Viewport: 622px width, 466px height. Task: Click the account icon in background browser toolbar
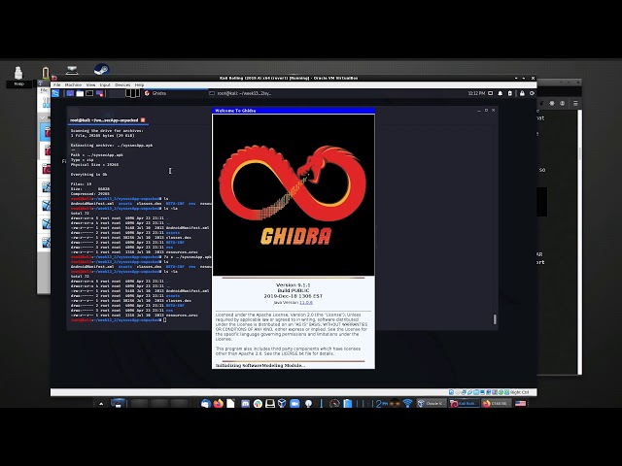click(x=562, y=103)
